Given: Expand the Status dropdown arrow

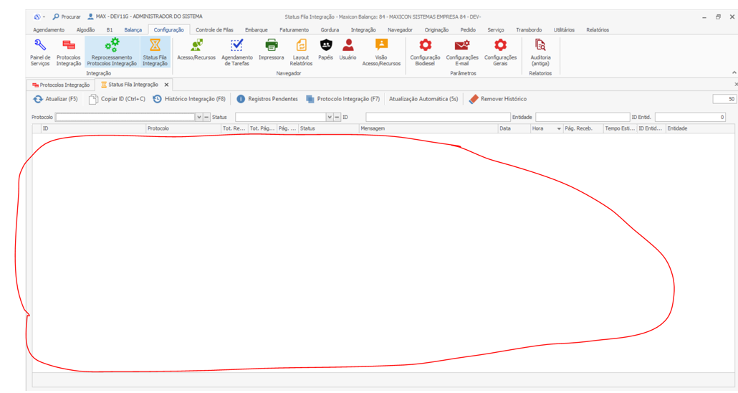Looking at the screenshot, I should click(x=330, y=117).
